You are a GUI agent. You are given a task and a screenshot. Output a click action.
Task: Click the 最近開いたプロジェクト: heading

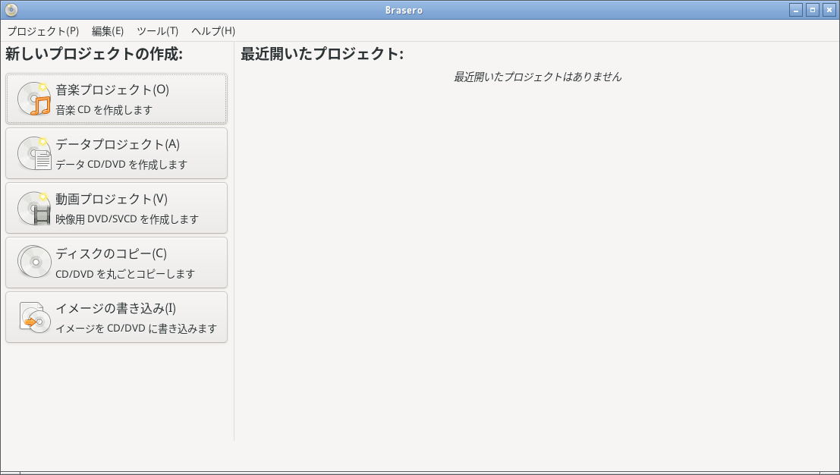click(x=322, y=54)
